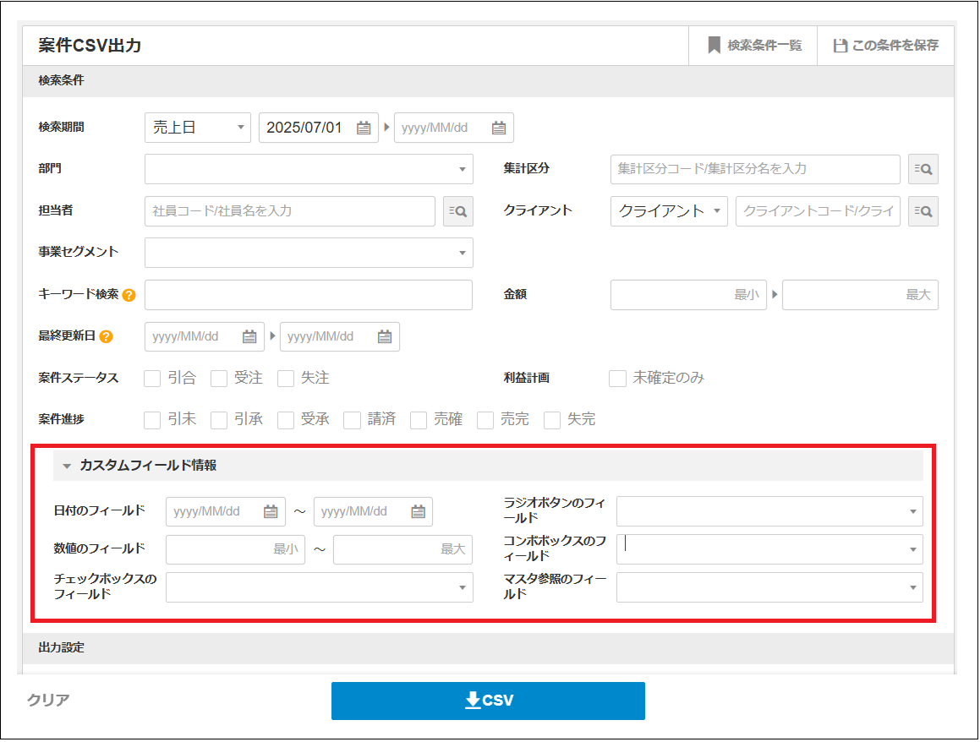Open calendar for 日付のフィールド start date
Screen dimensions: 980x742
271,512
